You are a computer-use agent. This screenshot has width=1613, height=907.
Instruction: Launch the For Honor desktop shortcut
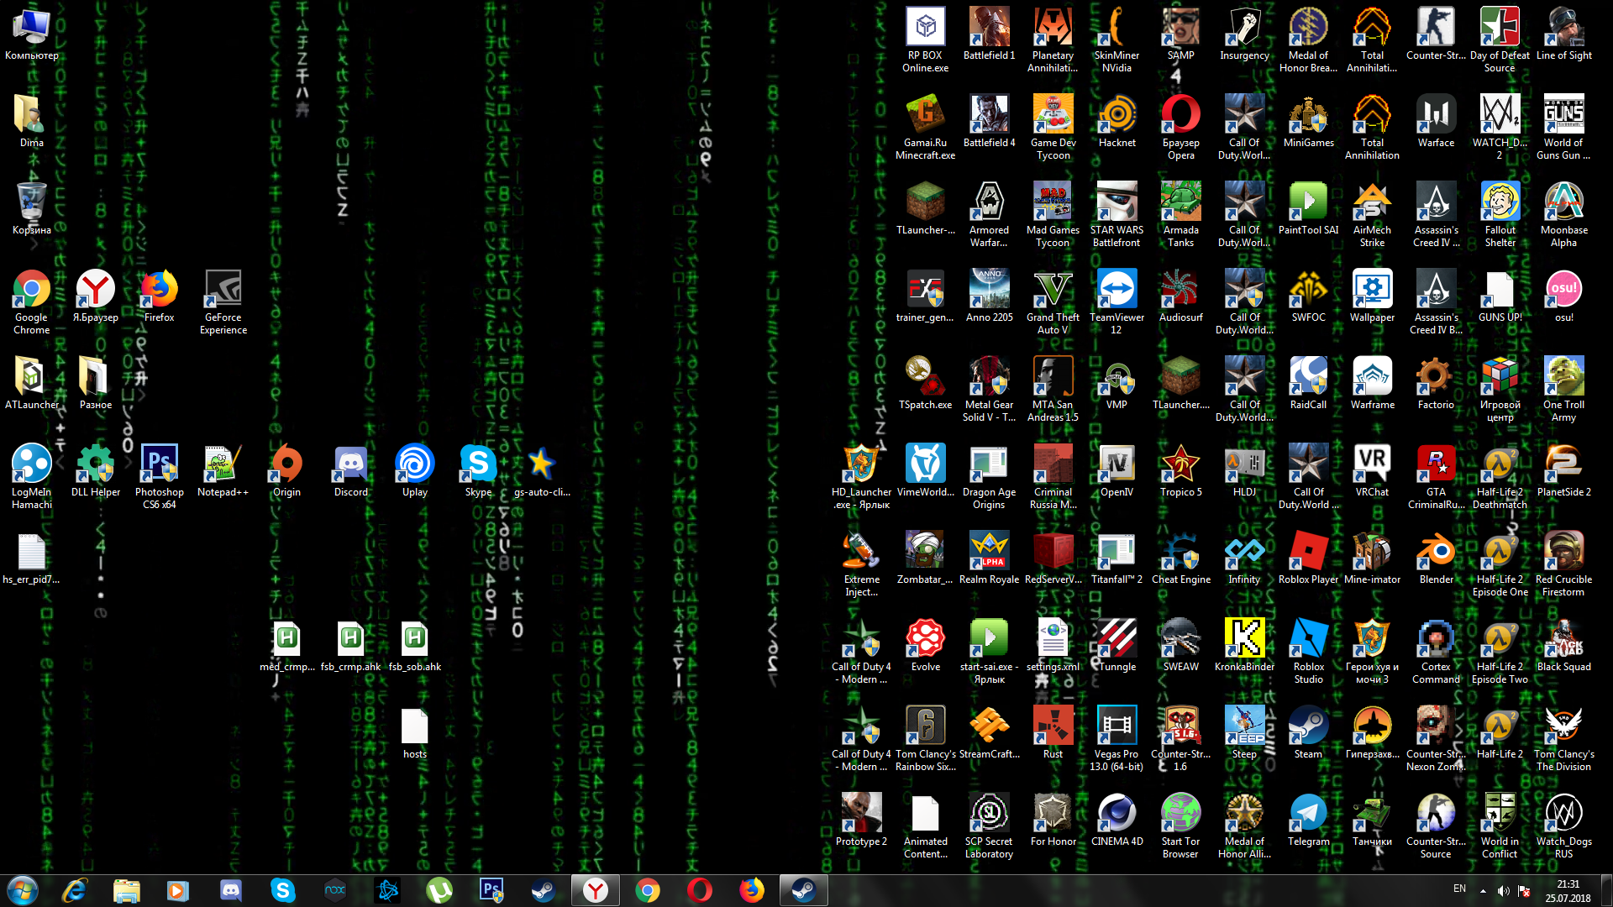pos(1053,820)
